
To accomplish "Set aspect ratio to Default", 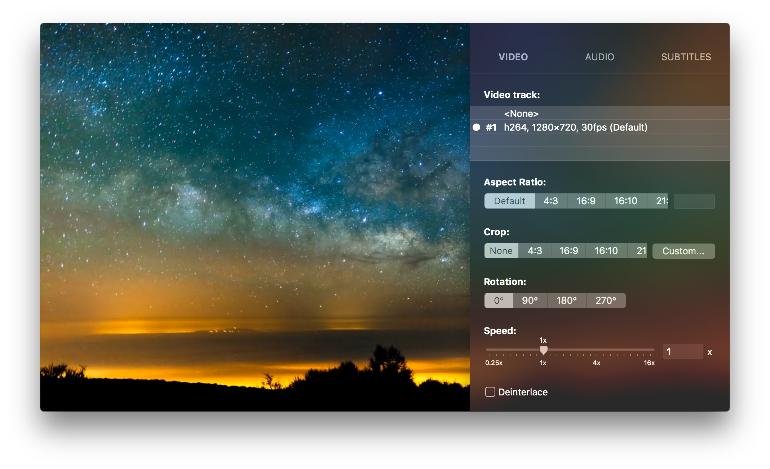I will tap(509, 201).
